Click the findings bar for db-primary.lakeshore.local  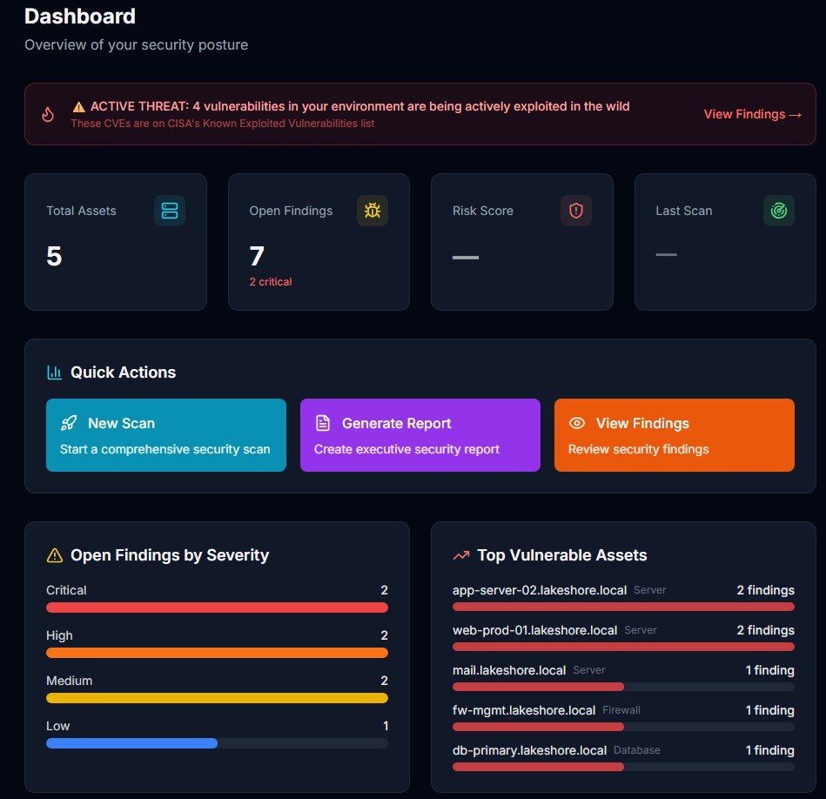(x=623, y=767)
